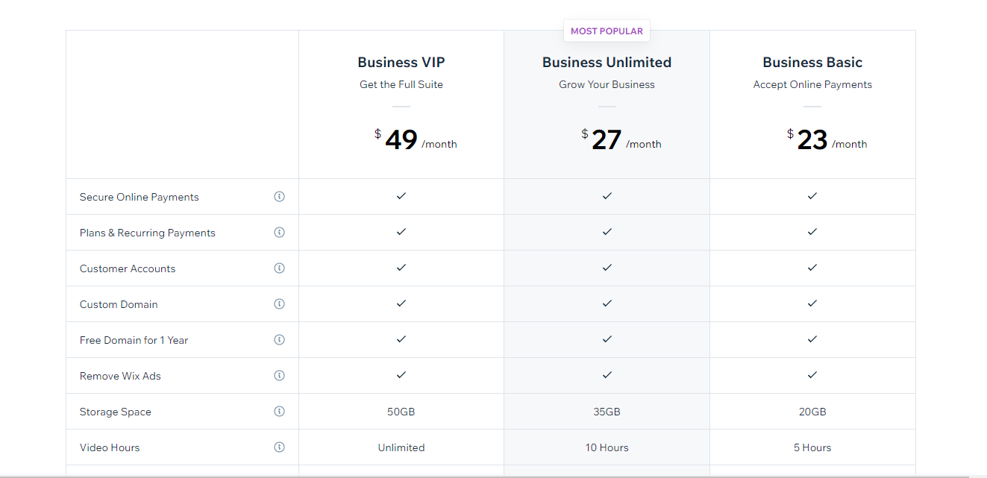
Task: Show info for Custom Domain feature
Action: pyautogui.click(x=279, y=304)
